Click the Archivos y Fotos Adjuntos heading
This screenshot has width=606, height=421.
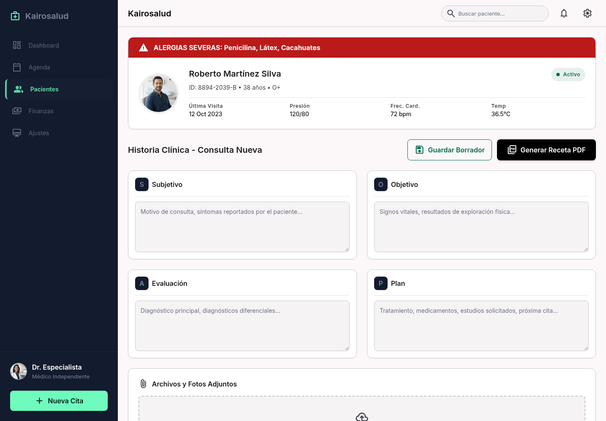[194, 384]
